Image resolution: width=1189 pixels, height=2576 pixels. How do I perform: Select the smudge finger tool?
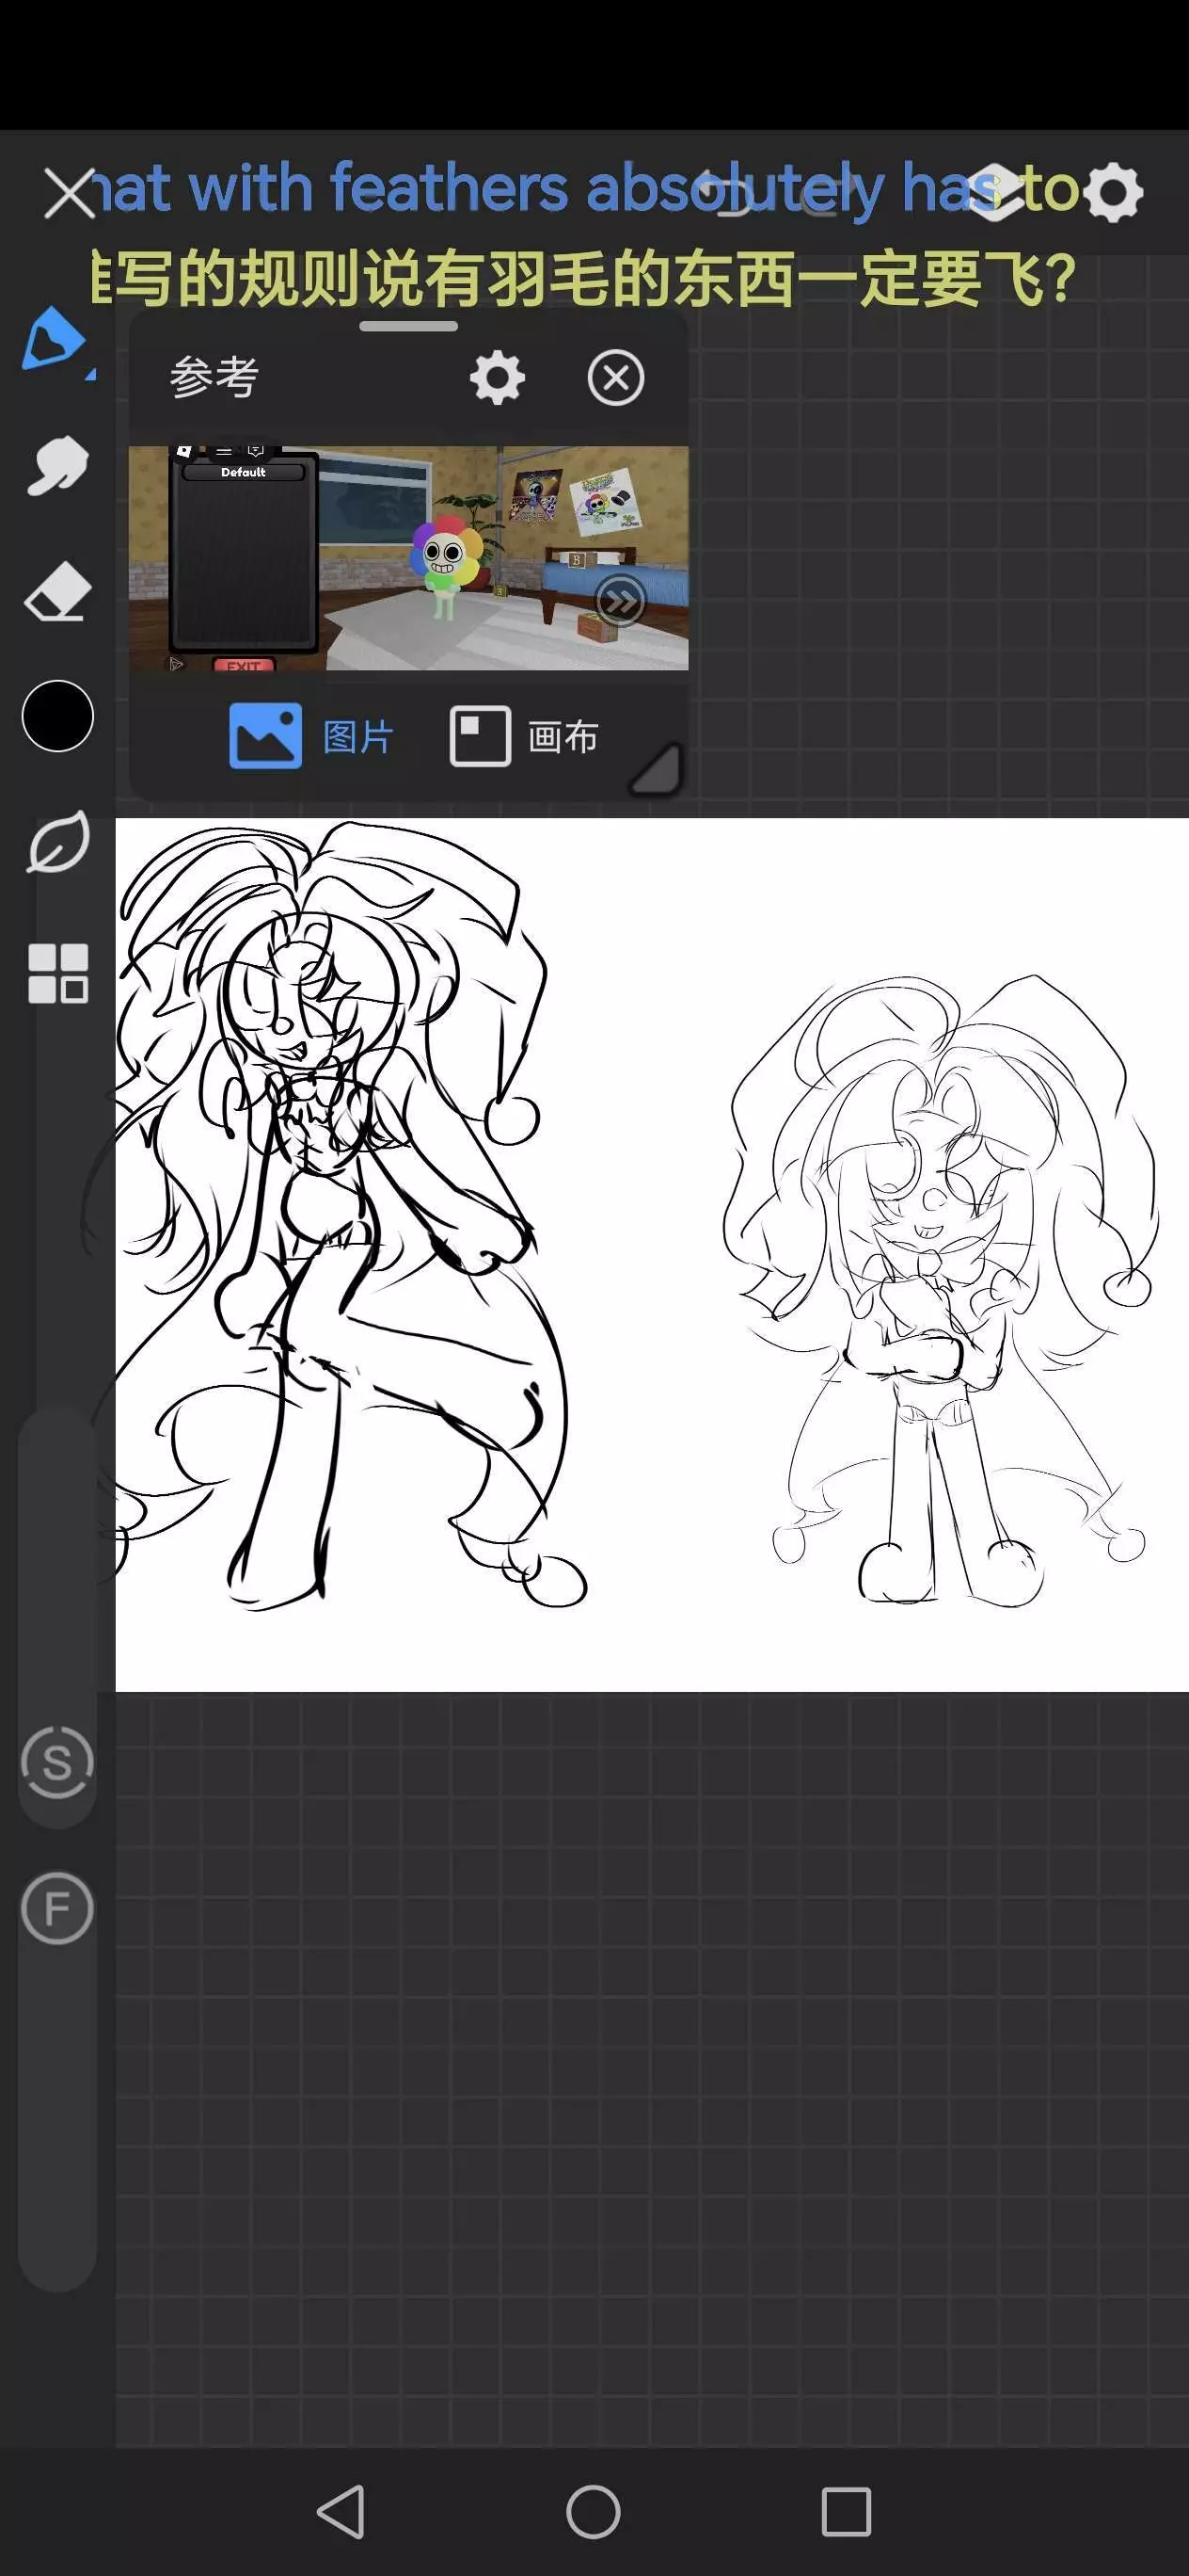pos(57,465)
